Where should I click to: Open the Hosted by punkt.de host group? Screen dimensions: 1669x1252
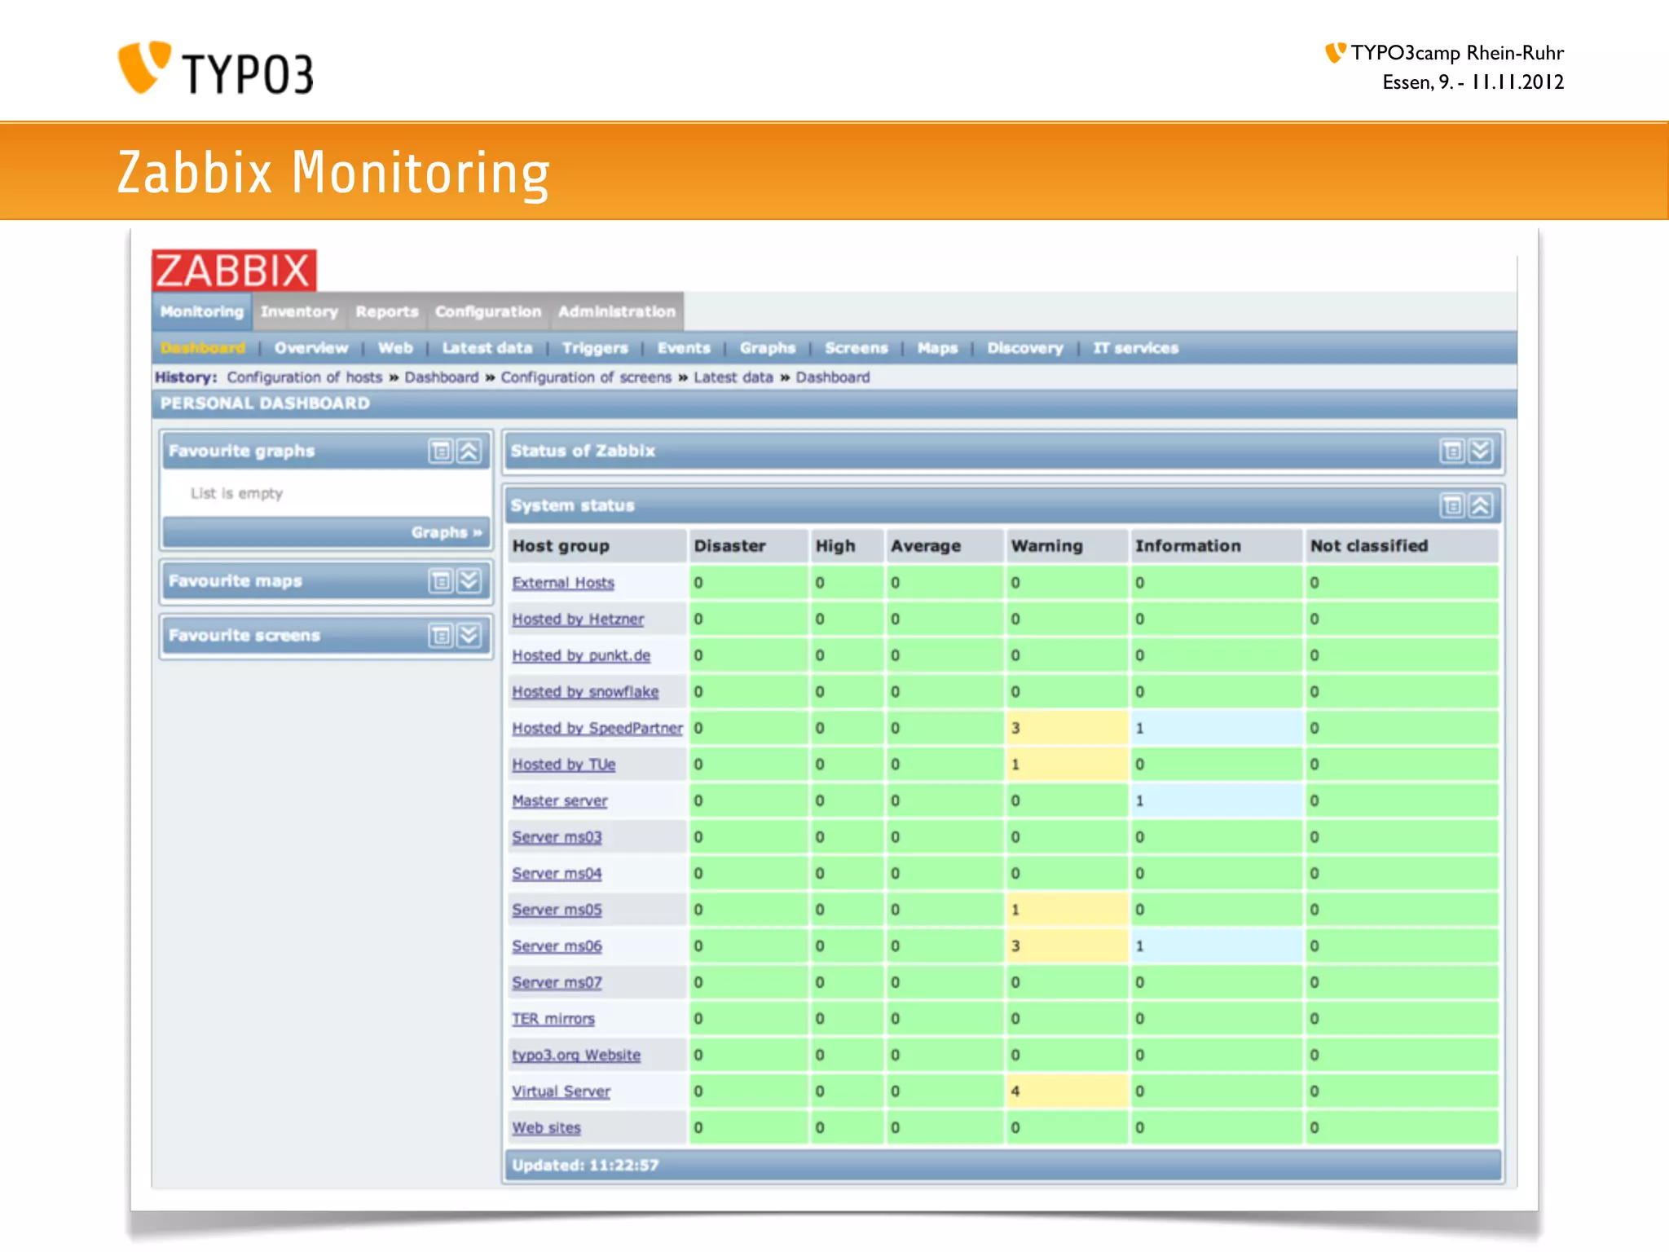581,655
